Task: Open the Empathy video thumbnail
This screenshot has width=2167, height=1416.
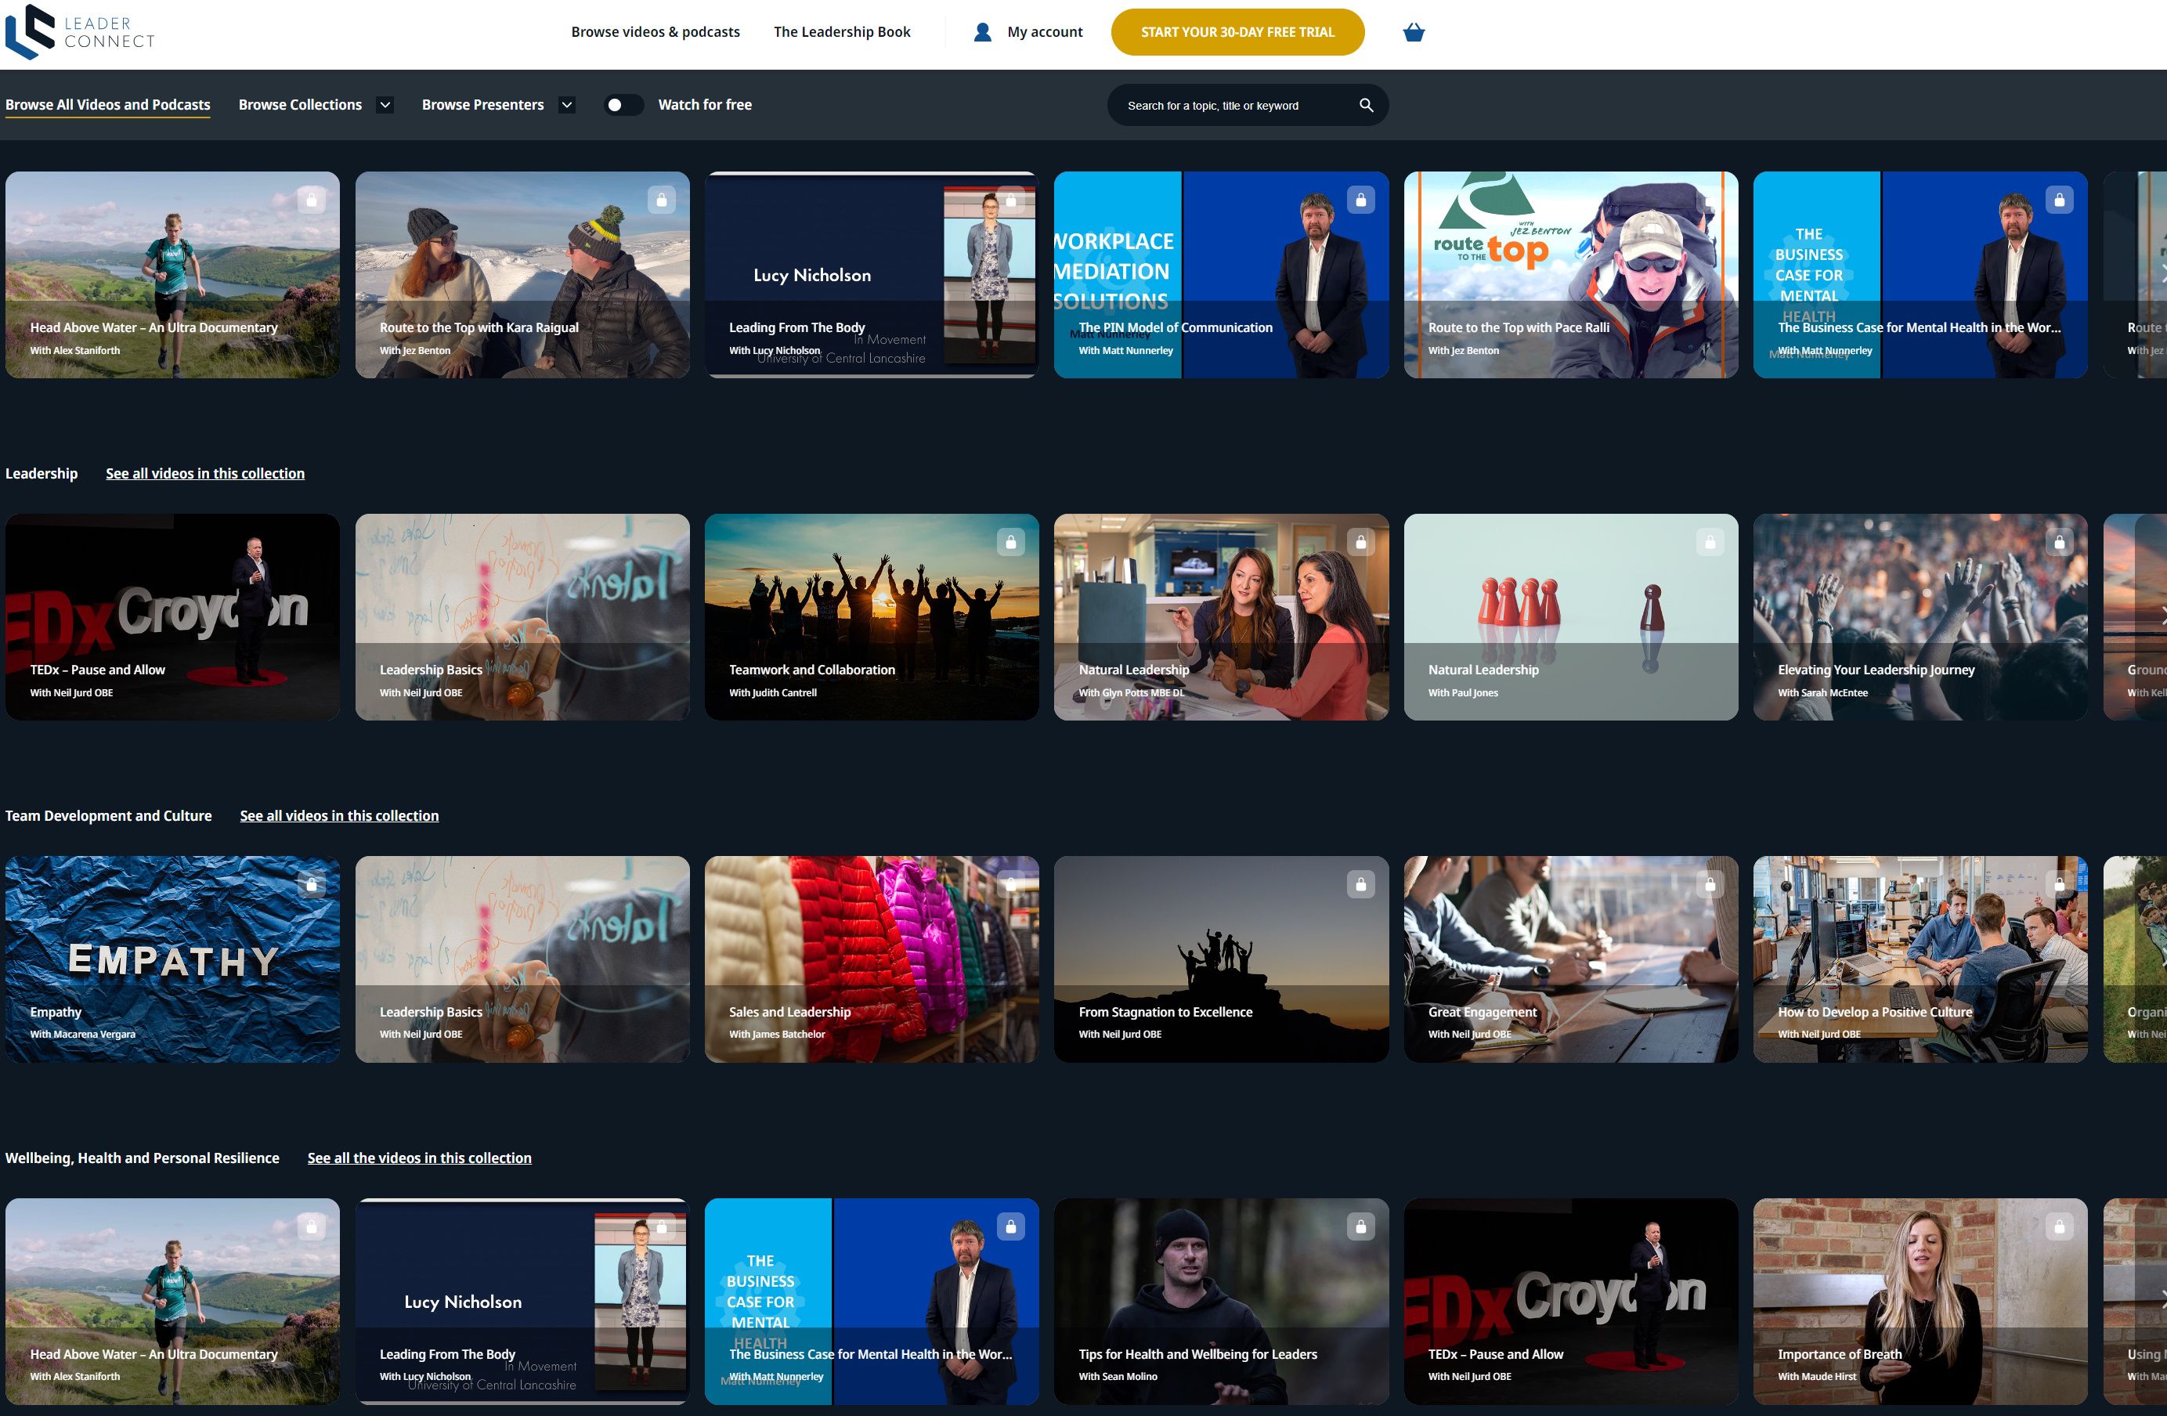Action: click(x=172, y=958)
